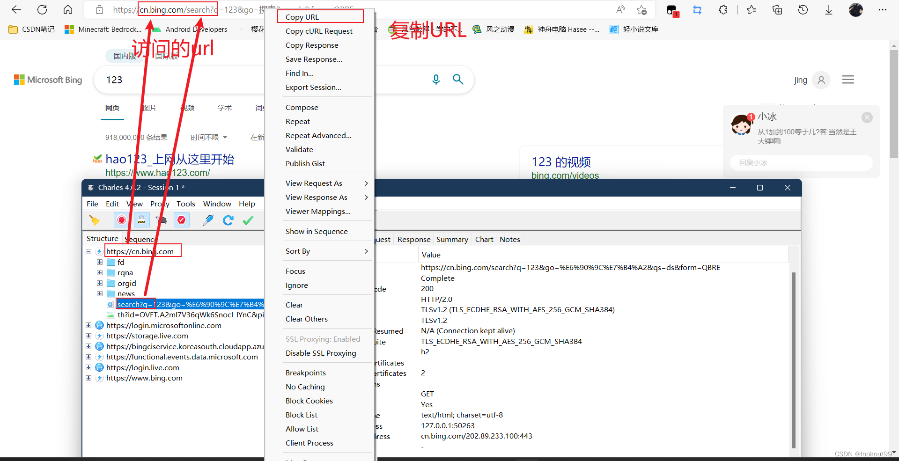
Task: Open the Favorites list icon in browser toolbar
Action: 752,9
